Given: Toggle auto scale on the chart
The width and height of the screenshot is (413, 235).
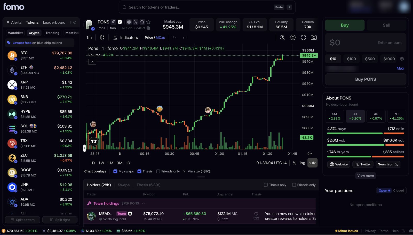Looking at the screenshot, I should click(x=312, y=163).
